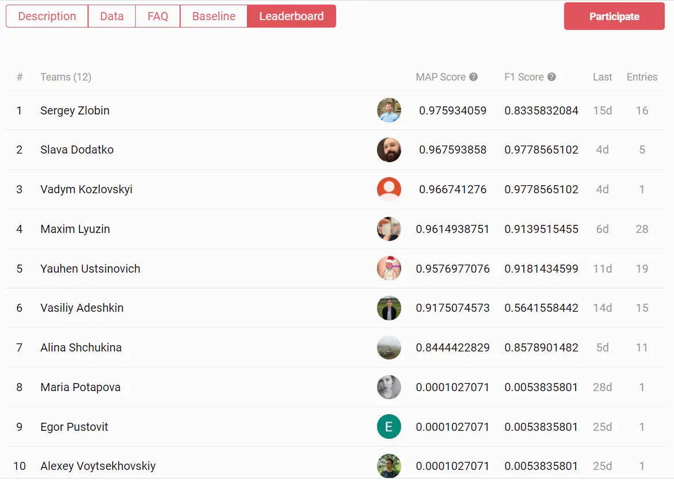Click Vasiliy Adeshkin's profile photo
The height and width of the screenshot is (482, 674).
click(389, 308)
